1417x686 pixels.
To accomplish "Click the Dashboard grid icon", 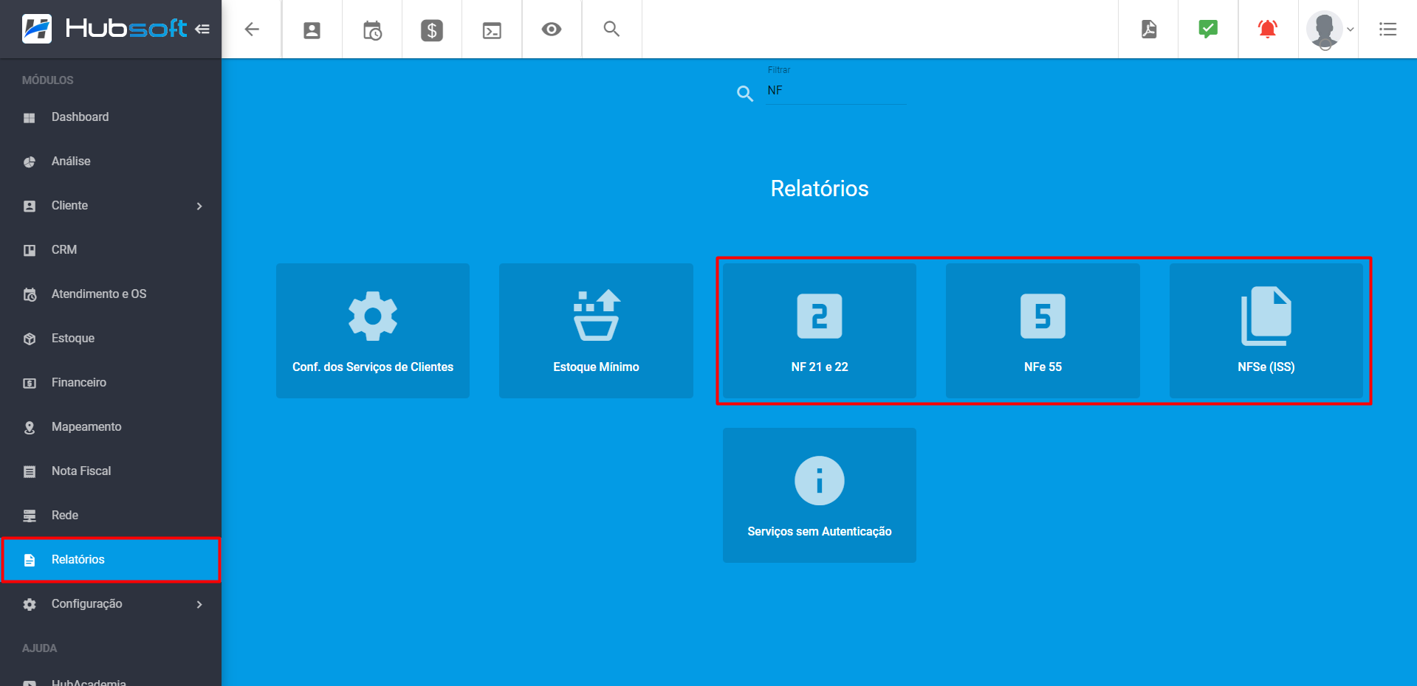I will point(30,118).
